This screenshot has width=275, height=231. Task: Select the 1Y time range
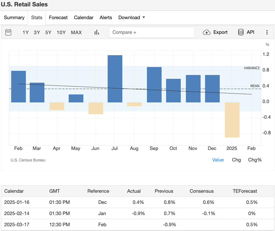pyautogui.click(x=26, y=32)
